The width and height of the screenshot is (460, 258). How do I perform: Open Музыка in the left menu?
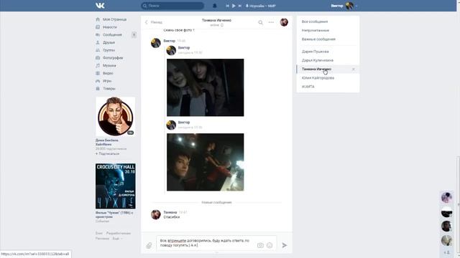coord(109,65)
